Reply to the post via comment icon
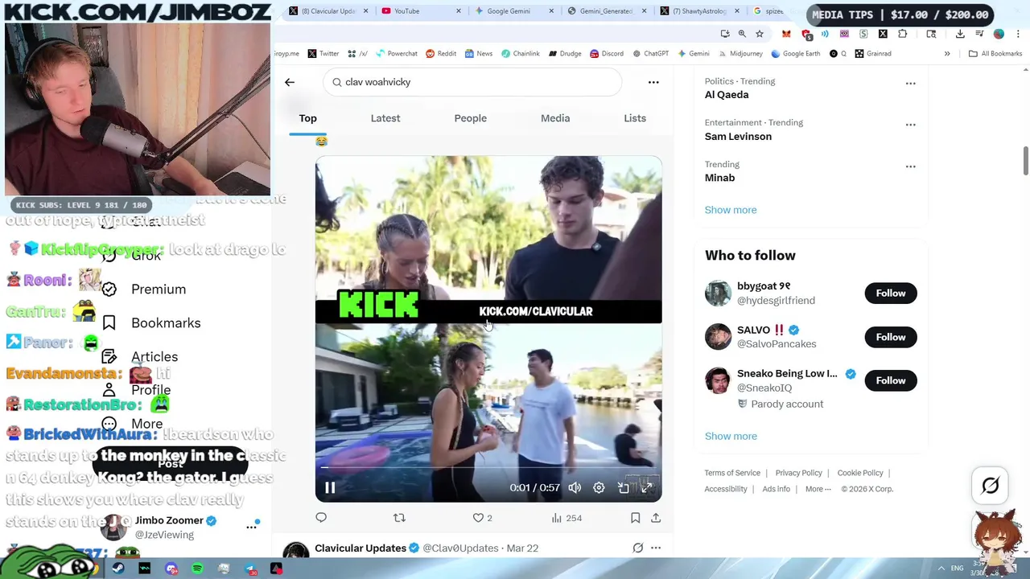The height and width of the screenshot is (579, 1030). [321, 518]
